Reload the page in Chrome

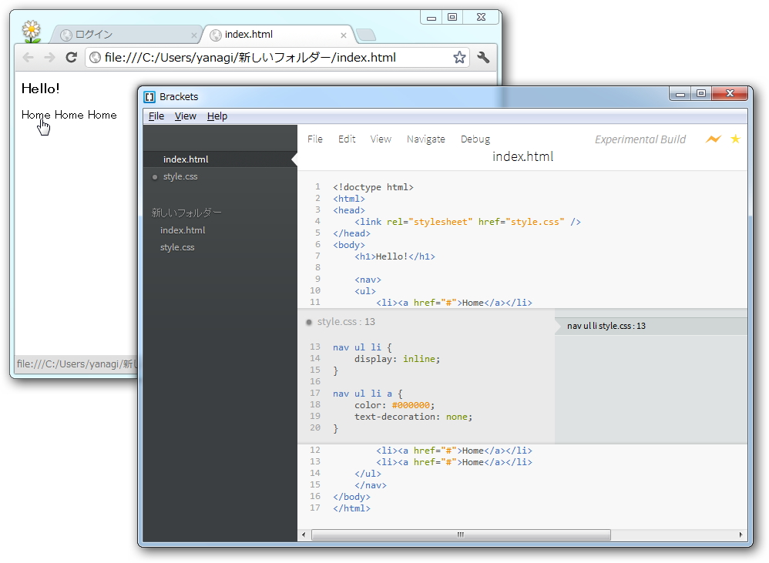72,57
